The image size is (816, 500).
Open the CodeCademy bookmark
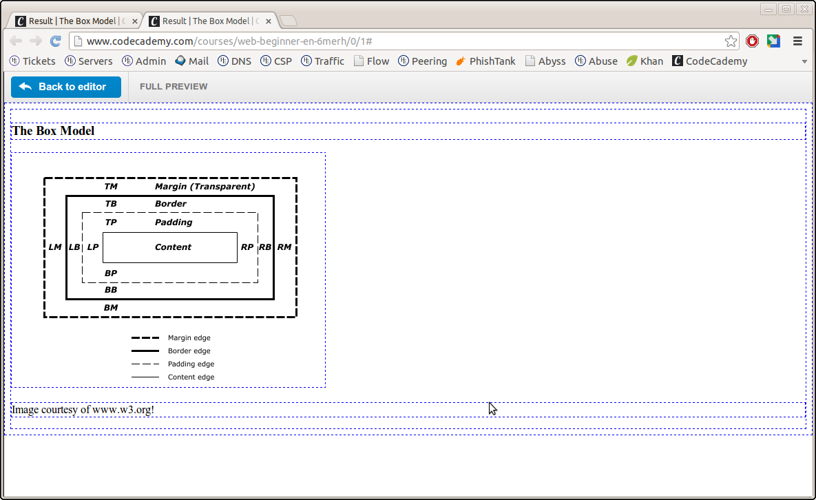[x=710, y=61]
